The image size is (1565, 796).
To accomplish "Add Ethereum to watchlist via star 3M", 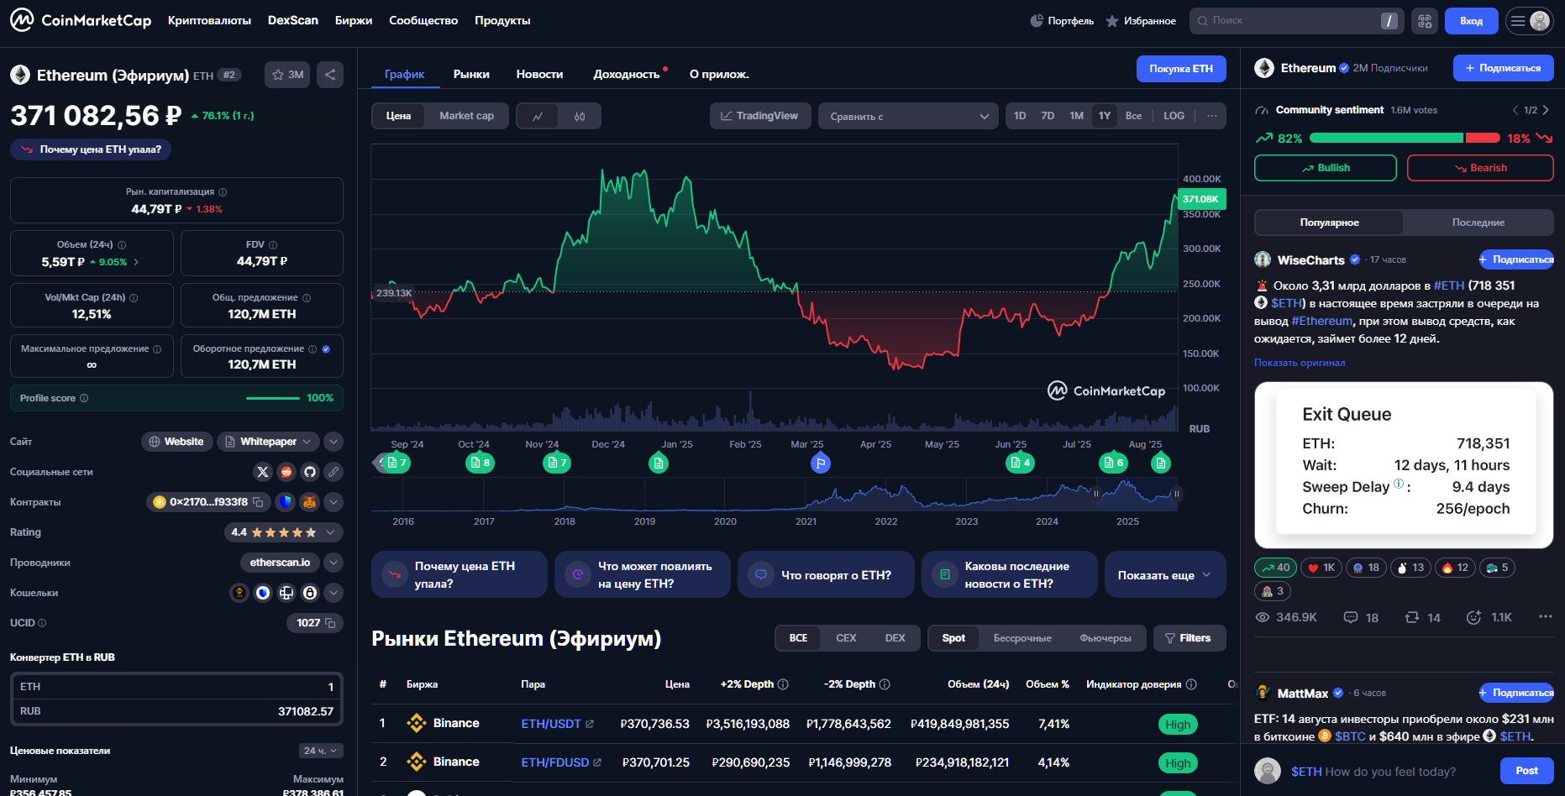I will [287, 75].
